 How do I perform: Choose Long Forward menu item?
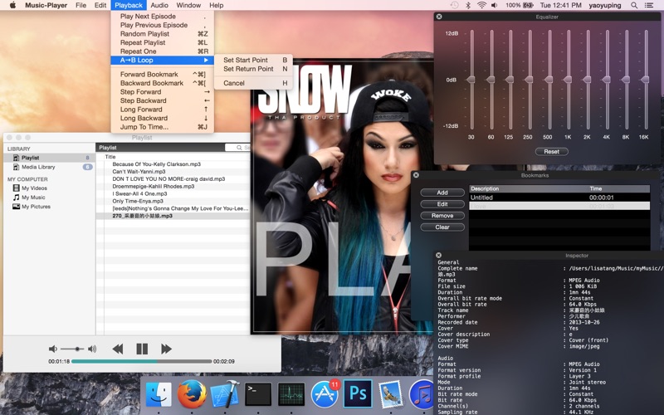pyautogui.click(x=162, y=110)
